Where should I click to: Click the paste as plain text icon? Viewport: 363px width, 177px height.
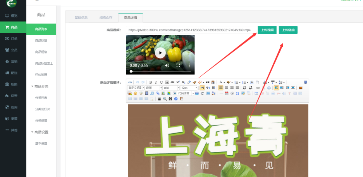pos(213,82)
